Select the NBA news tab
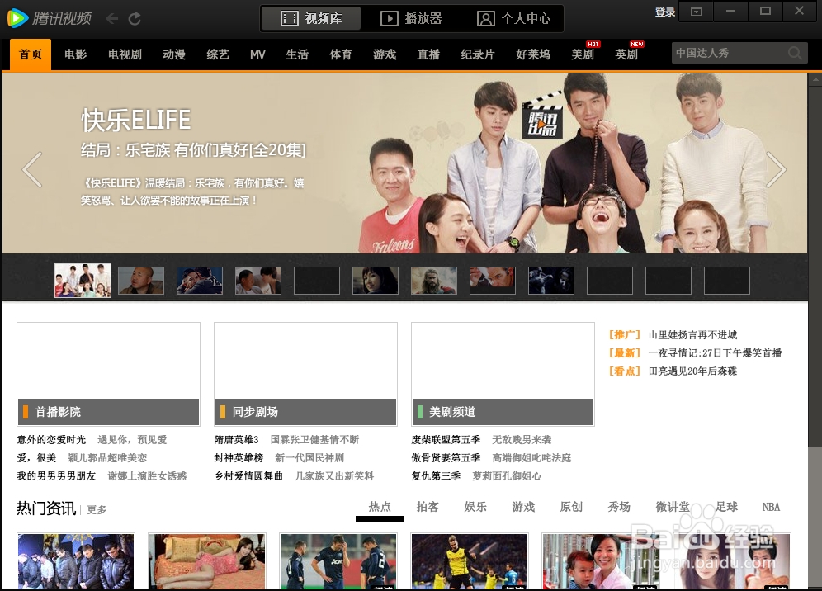 [771, 507]
